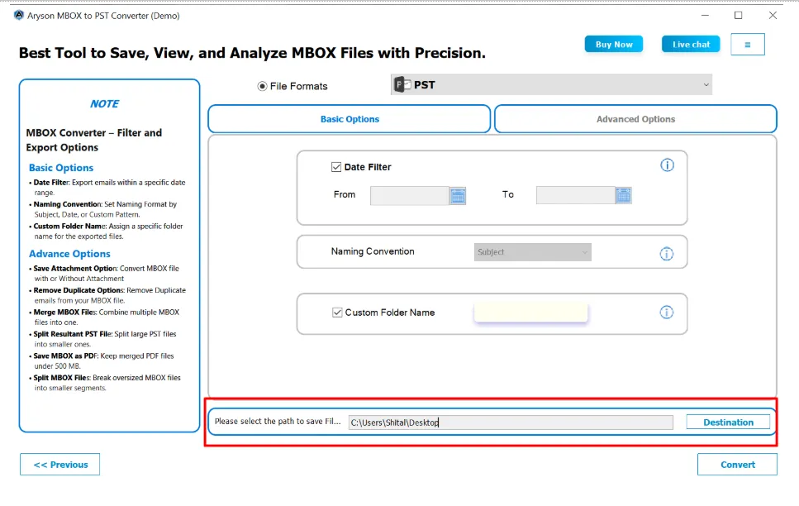799x506 pixels.
Task: Click the Date Filter info icon
Action: tap(667, 165)
